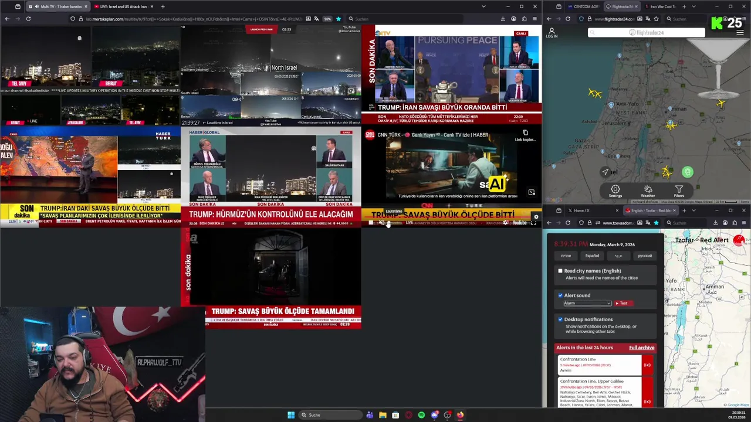
Task: Switch to Multi TV browser tab
Action: pyautogui.click(x=57, y=6)
